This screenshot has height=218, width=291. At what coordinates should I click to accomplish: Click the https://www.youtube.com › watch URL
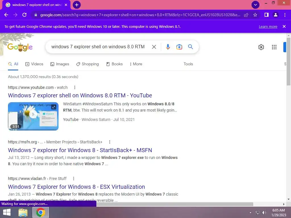click(x=38, y=87)
